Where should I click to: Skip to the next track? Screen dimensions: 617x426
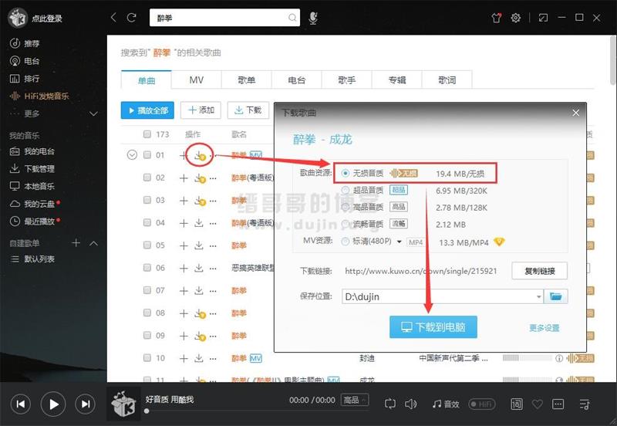(85, 404)
